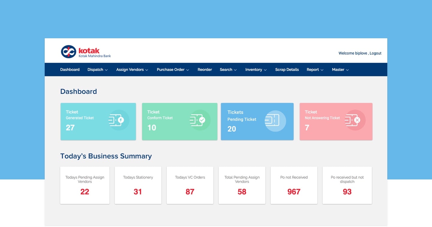Viewport: 432px width, 227px height.
Task: Expand the Assign Vendors dropdown chevron
Action: [x=147, y=70]
